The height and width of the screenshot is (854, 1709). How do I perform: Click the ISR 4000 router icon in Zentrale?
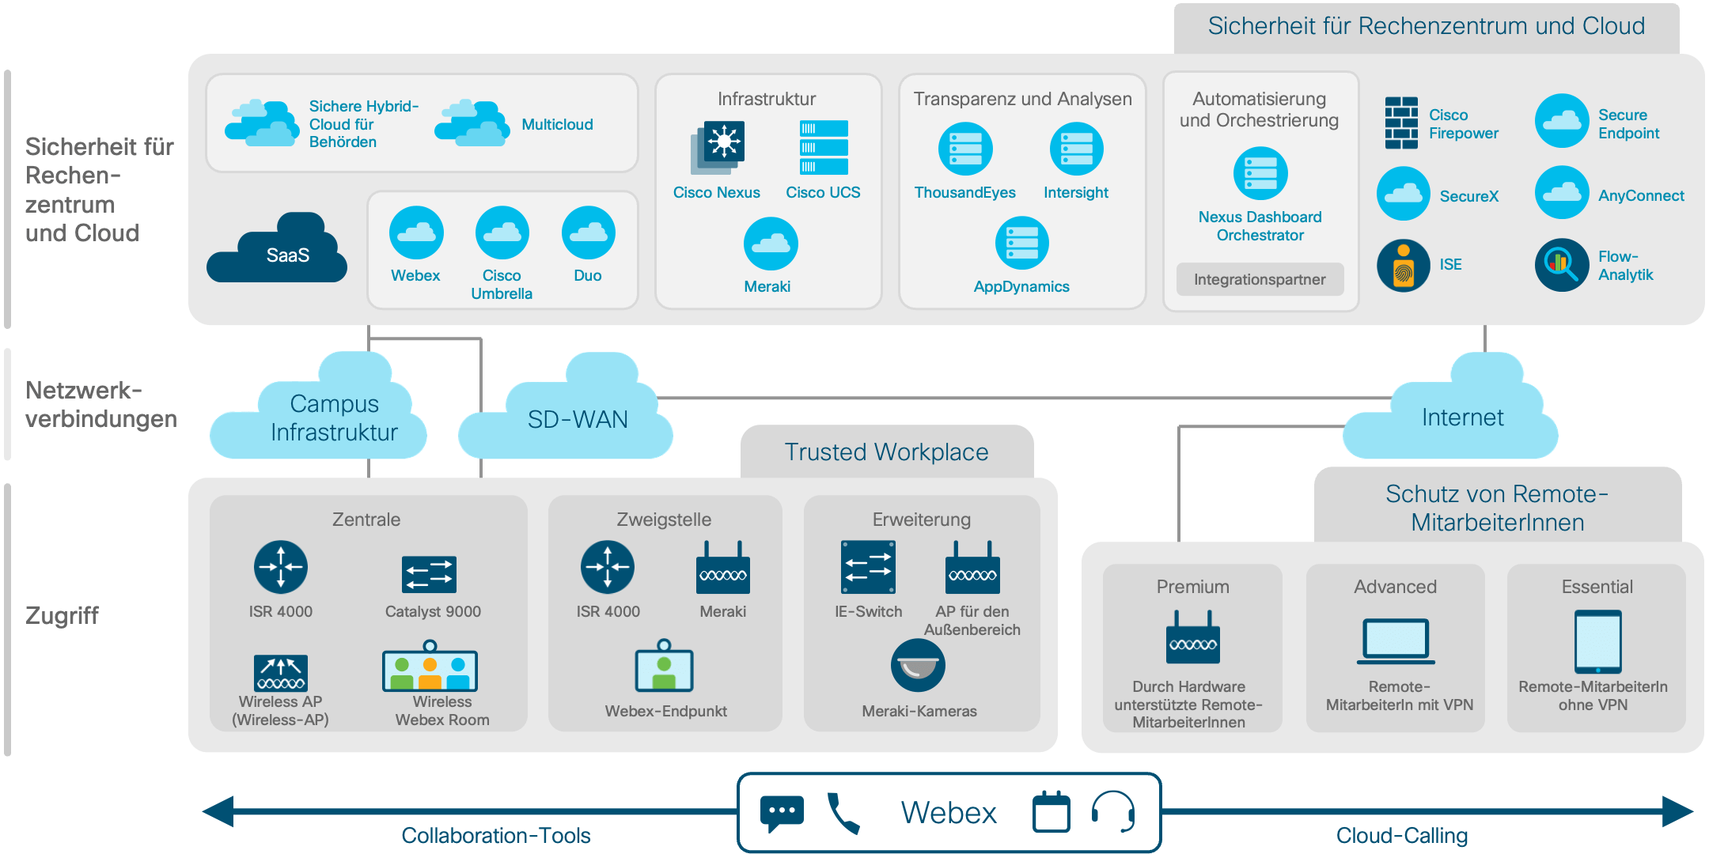pyautogui.click(x=281, y=567)
